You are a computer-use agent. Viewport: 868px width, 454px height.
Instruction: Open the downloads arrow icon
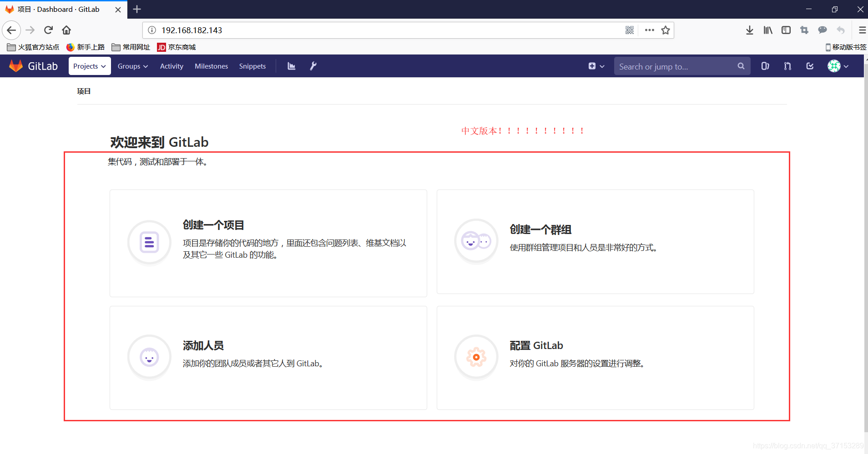(x=750, y=30)
